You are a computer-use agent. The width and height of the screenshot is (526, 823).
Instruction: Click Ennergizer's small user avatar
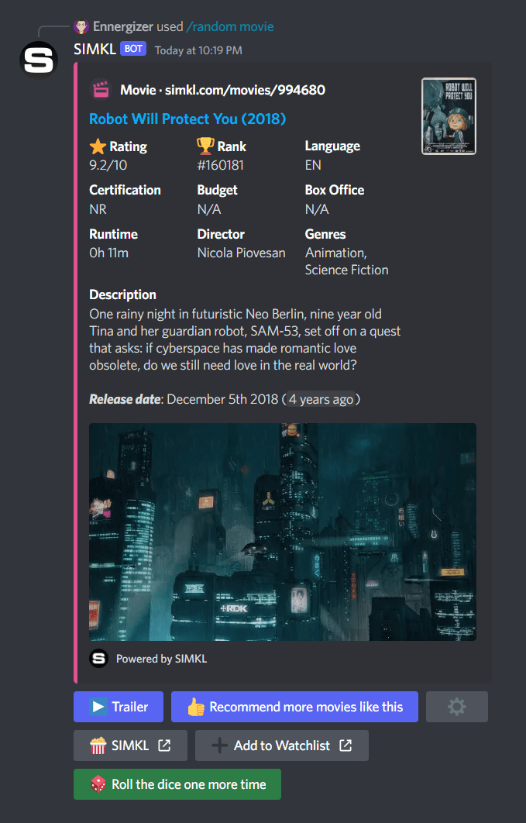pos(81,27)
